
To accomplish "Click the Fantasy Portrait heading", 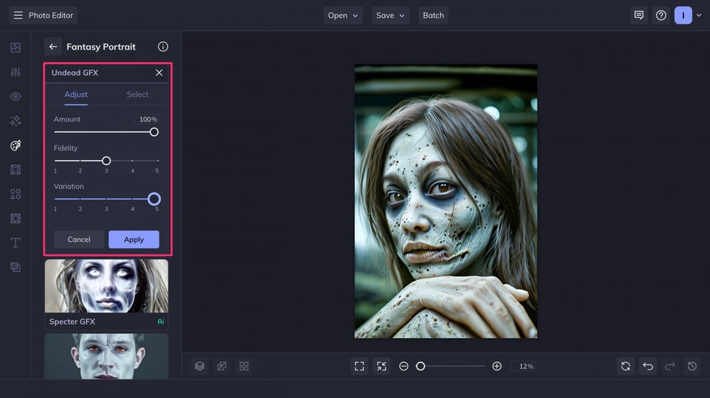I will point(101,47).
